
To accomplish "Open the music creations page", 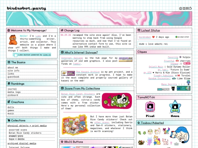I will coord(11,114).
